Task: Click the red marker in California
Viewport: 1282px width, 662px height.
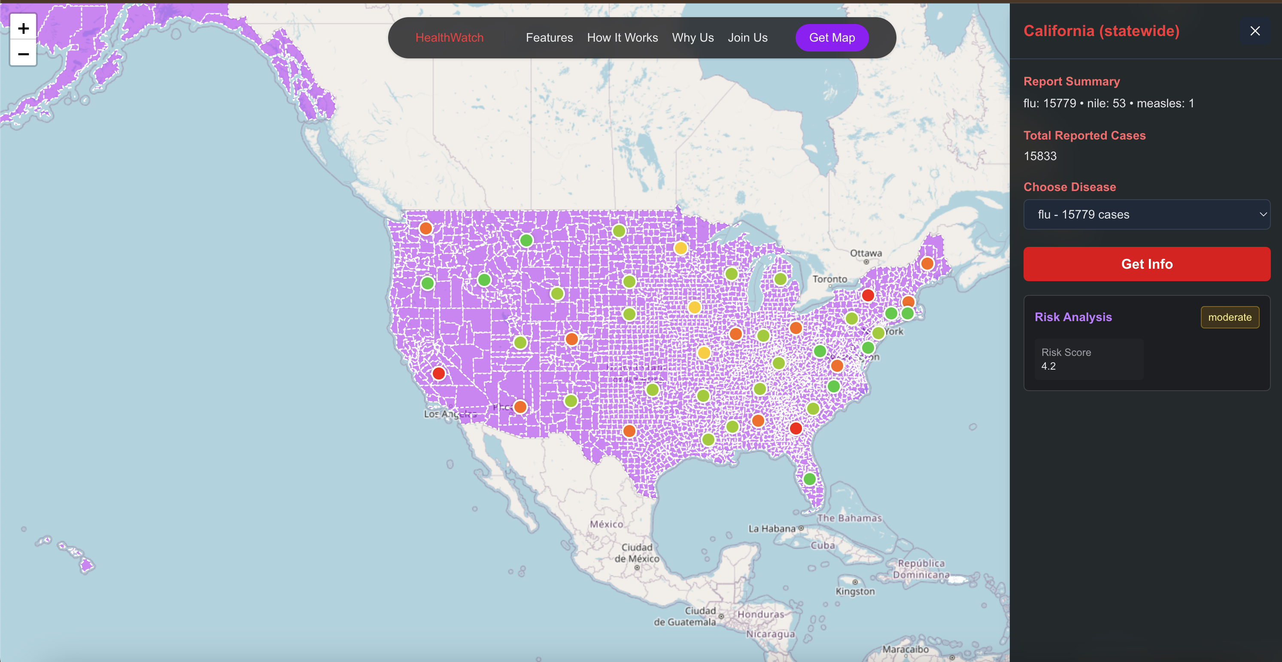Action: click(x=438, y=374)
